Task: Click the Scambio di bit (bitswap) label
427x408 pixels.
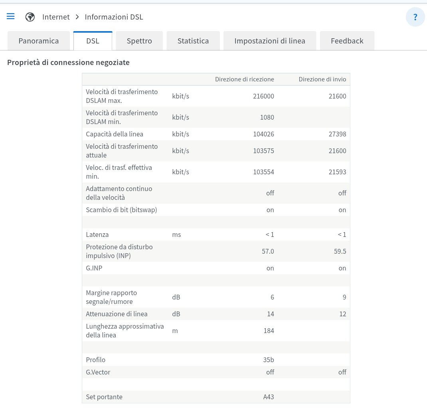Action: 121,210
